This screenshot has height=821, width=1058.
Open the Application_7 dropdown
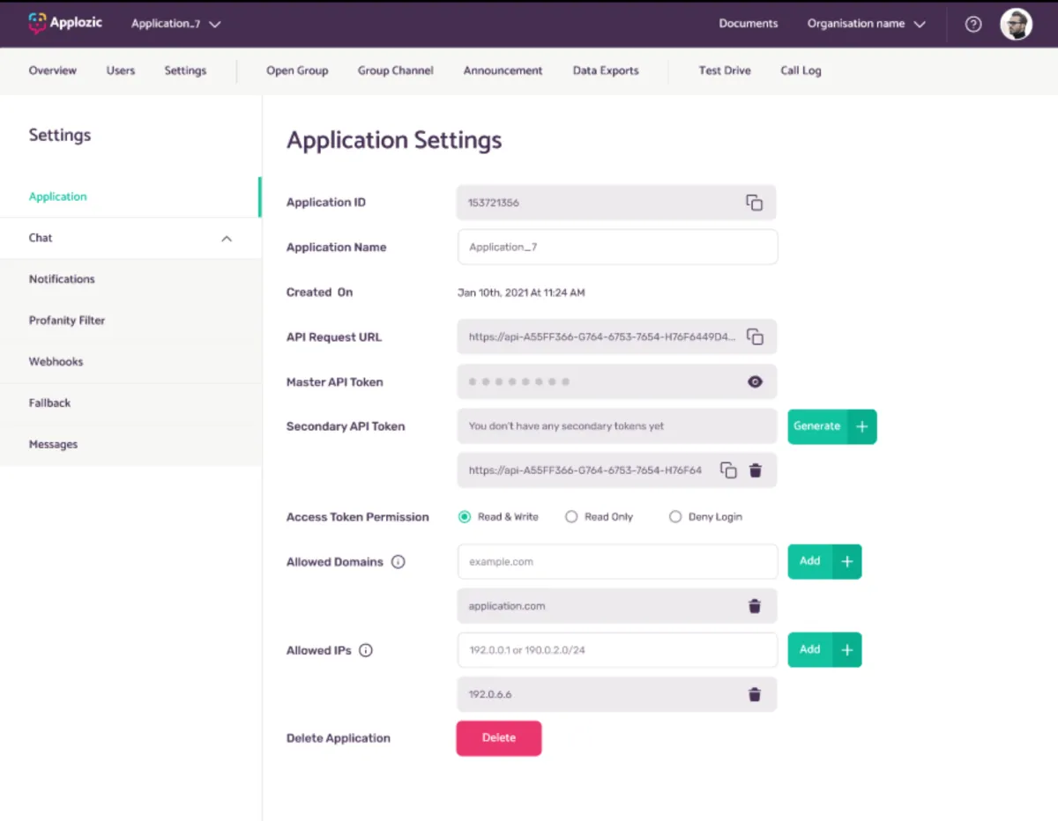pyautogui.click(x=176, y=24)
